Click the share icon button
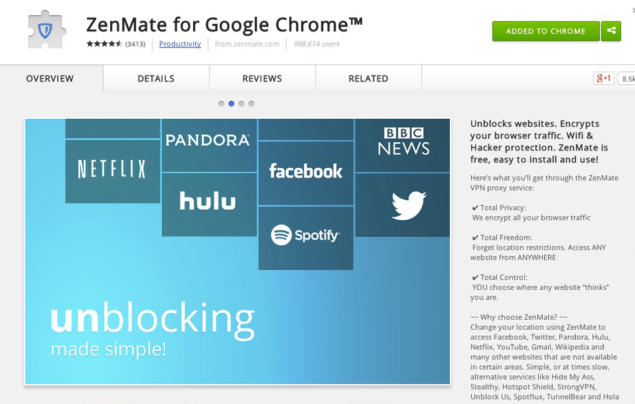 [x=611, y=31]
